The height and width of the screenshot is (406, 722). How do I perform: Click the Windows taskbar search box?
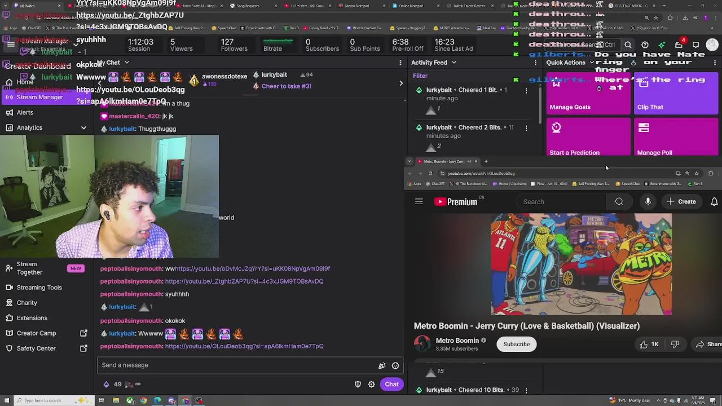54,401
